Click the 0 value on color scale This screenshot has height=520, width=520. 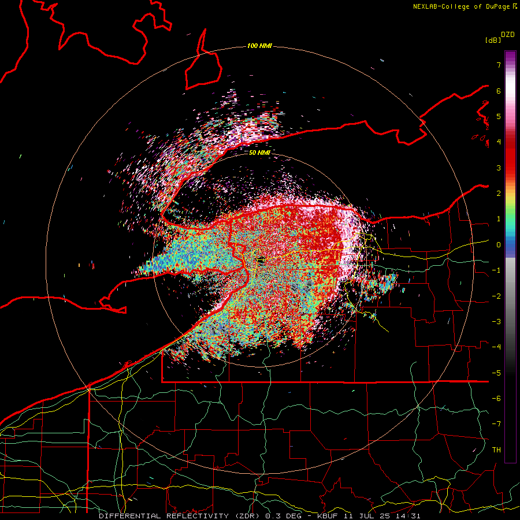499,245
